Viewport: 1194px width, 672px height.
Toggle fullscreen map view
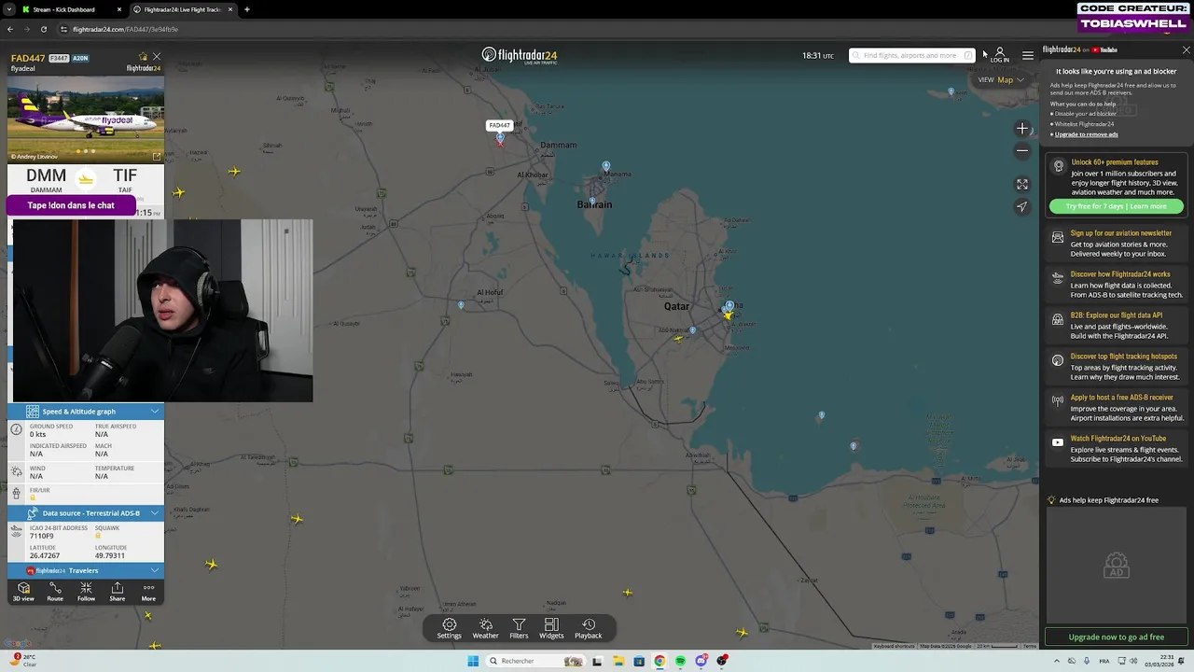click(x=1022, y=185)
